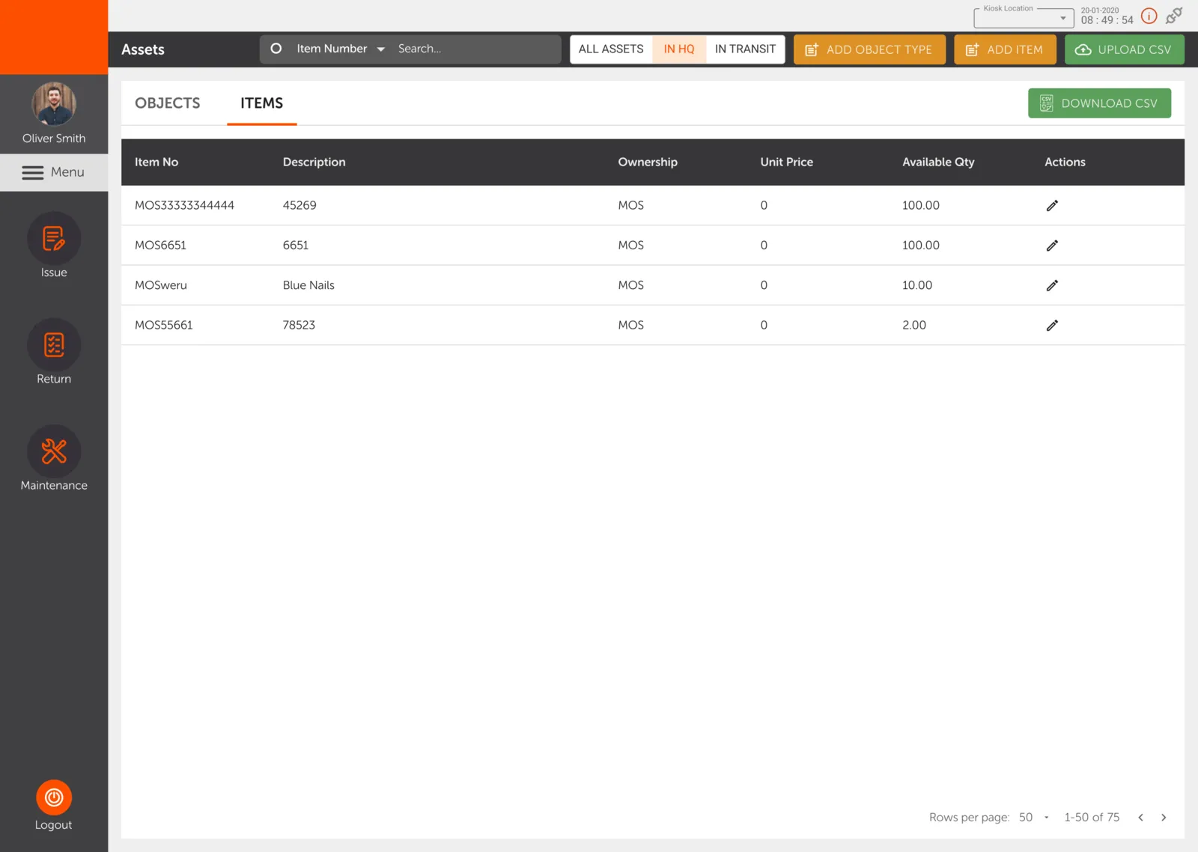
Task: Switch to the OBJECTS tab
Action: (168, 103)
